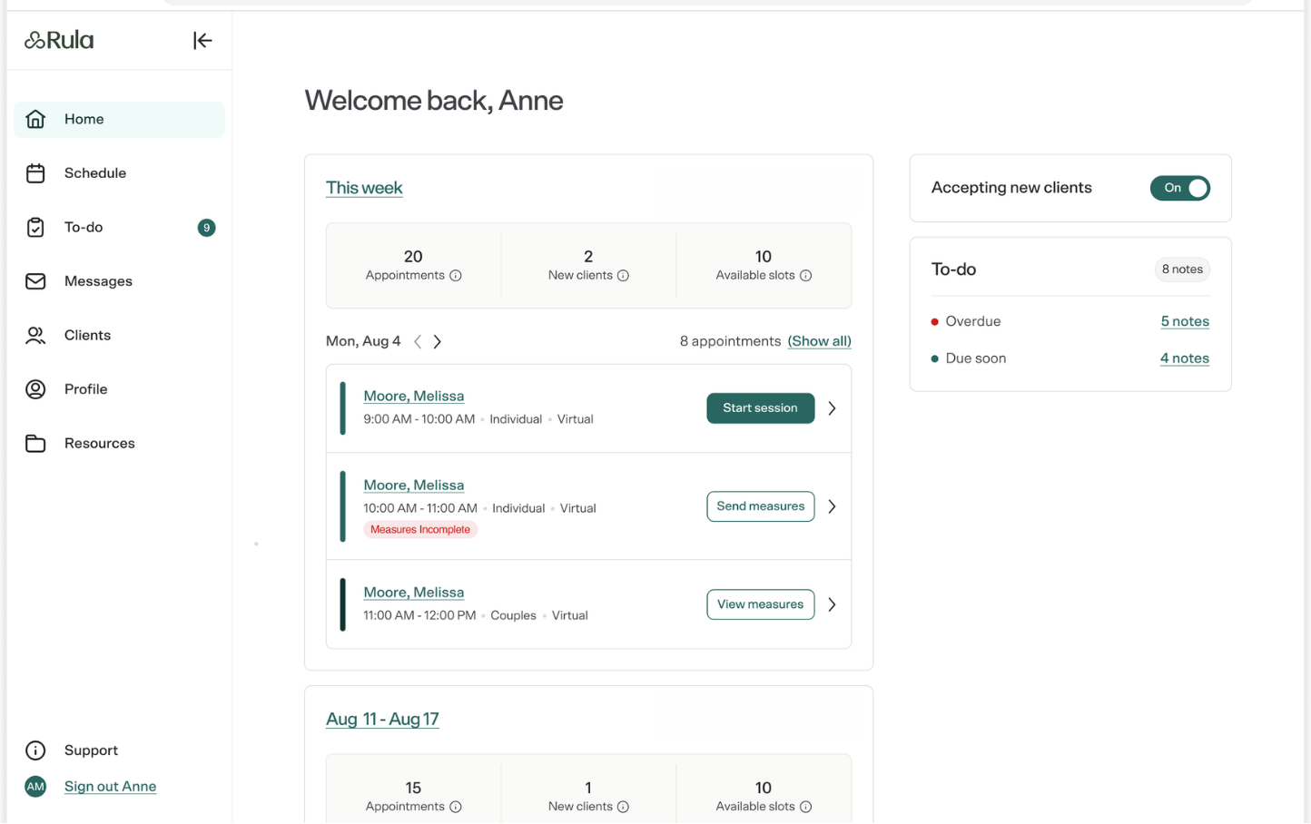Click info icon beside This week's Available slots
This screenshot has height=824, width=1311.
[x=805, y=276]
